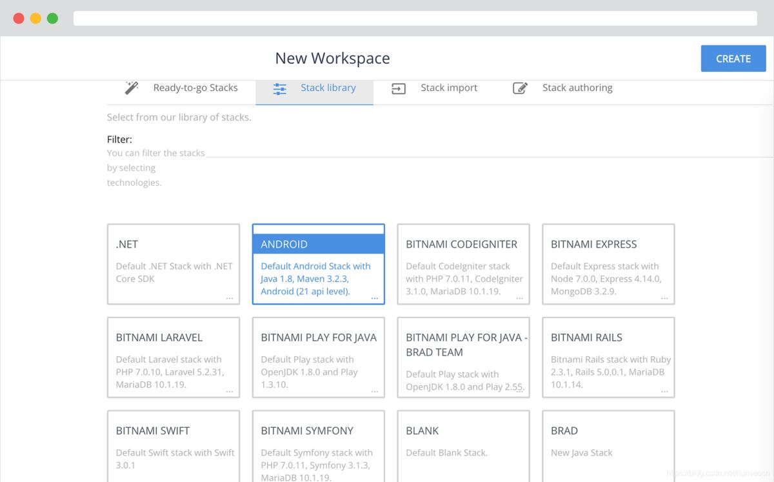Click the Stack import arrow icon

[399, 89]
